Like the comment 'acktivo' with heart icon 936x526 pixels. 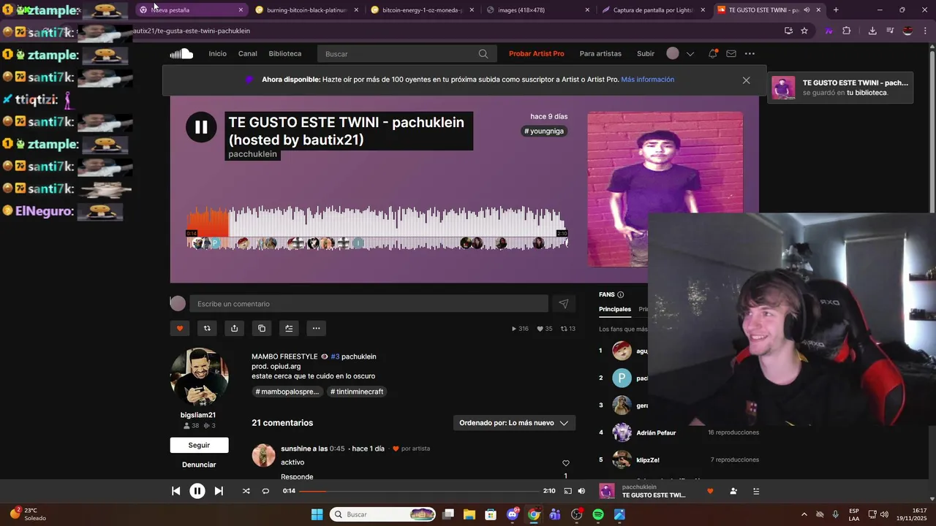pos(565,463)
